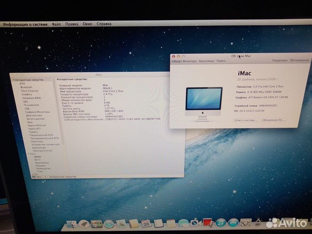Screen dimensions: 312x234
Task: Open Photo Booth red curtain icon
Action: [x=208, y=222]
